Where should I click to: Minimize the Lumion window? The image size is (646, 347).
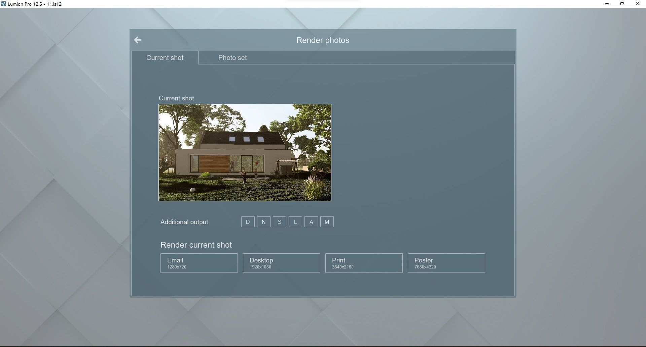coord(607,4)
